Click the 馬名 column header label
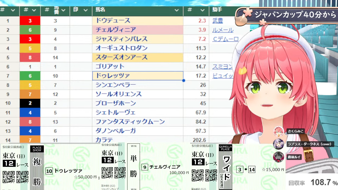The height and width of the screenshot is (190, 338). (x=100, y=10)
